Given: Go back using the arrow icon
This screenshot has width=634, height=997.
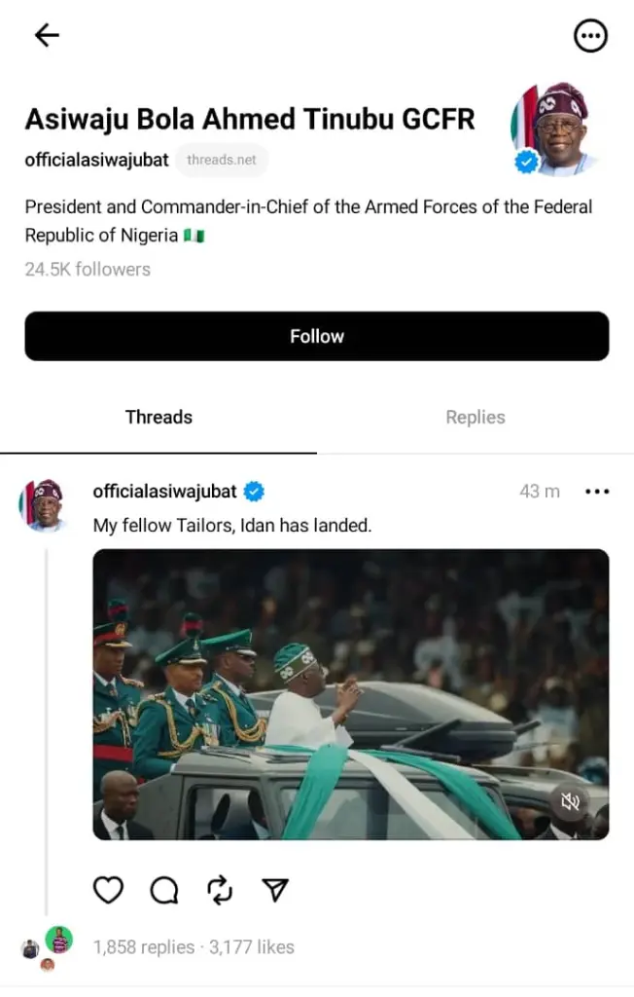Looking at the screenshot, I should coord(46,36).
